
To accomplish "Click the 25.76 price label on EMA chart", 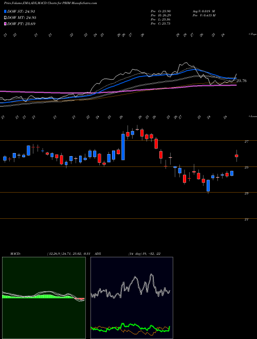I will [242, 81].
